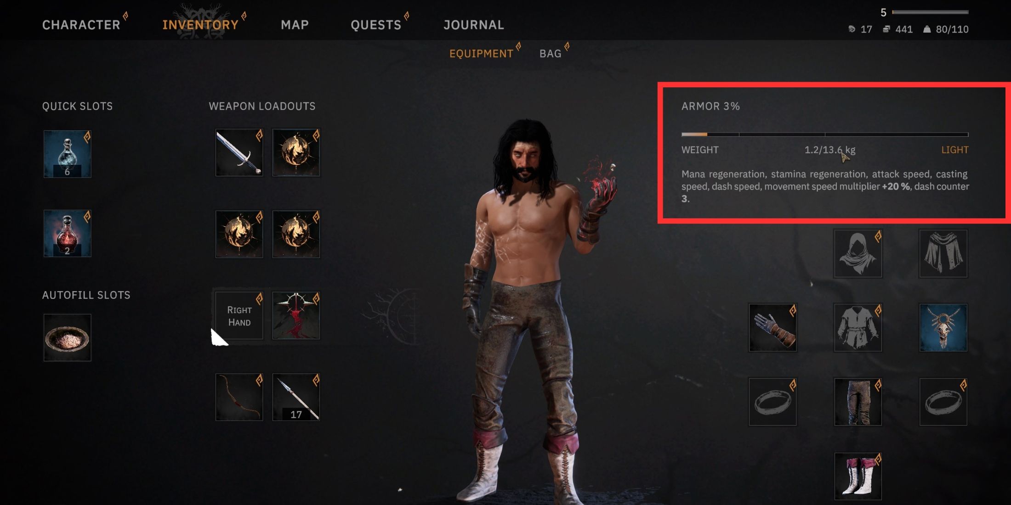Click the blue mana potion quick slot

point(68,154)
